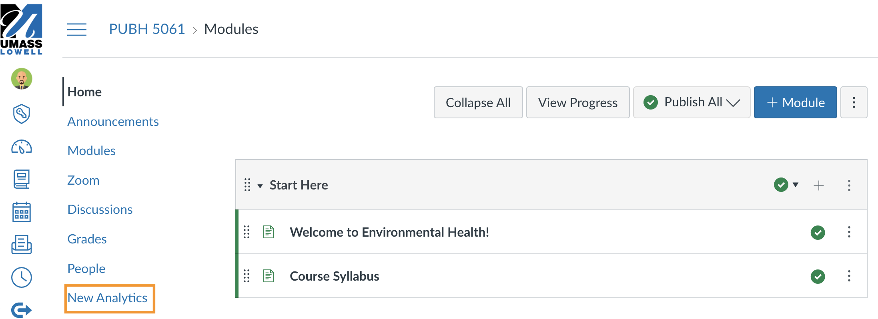Open the Courses book icon

click(x=22, y=179)
